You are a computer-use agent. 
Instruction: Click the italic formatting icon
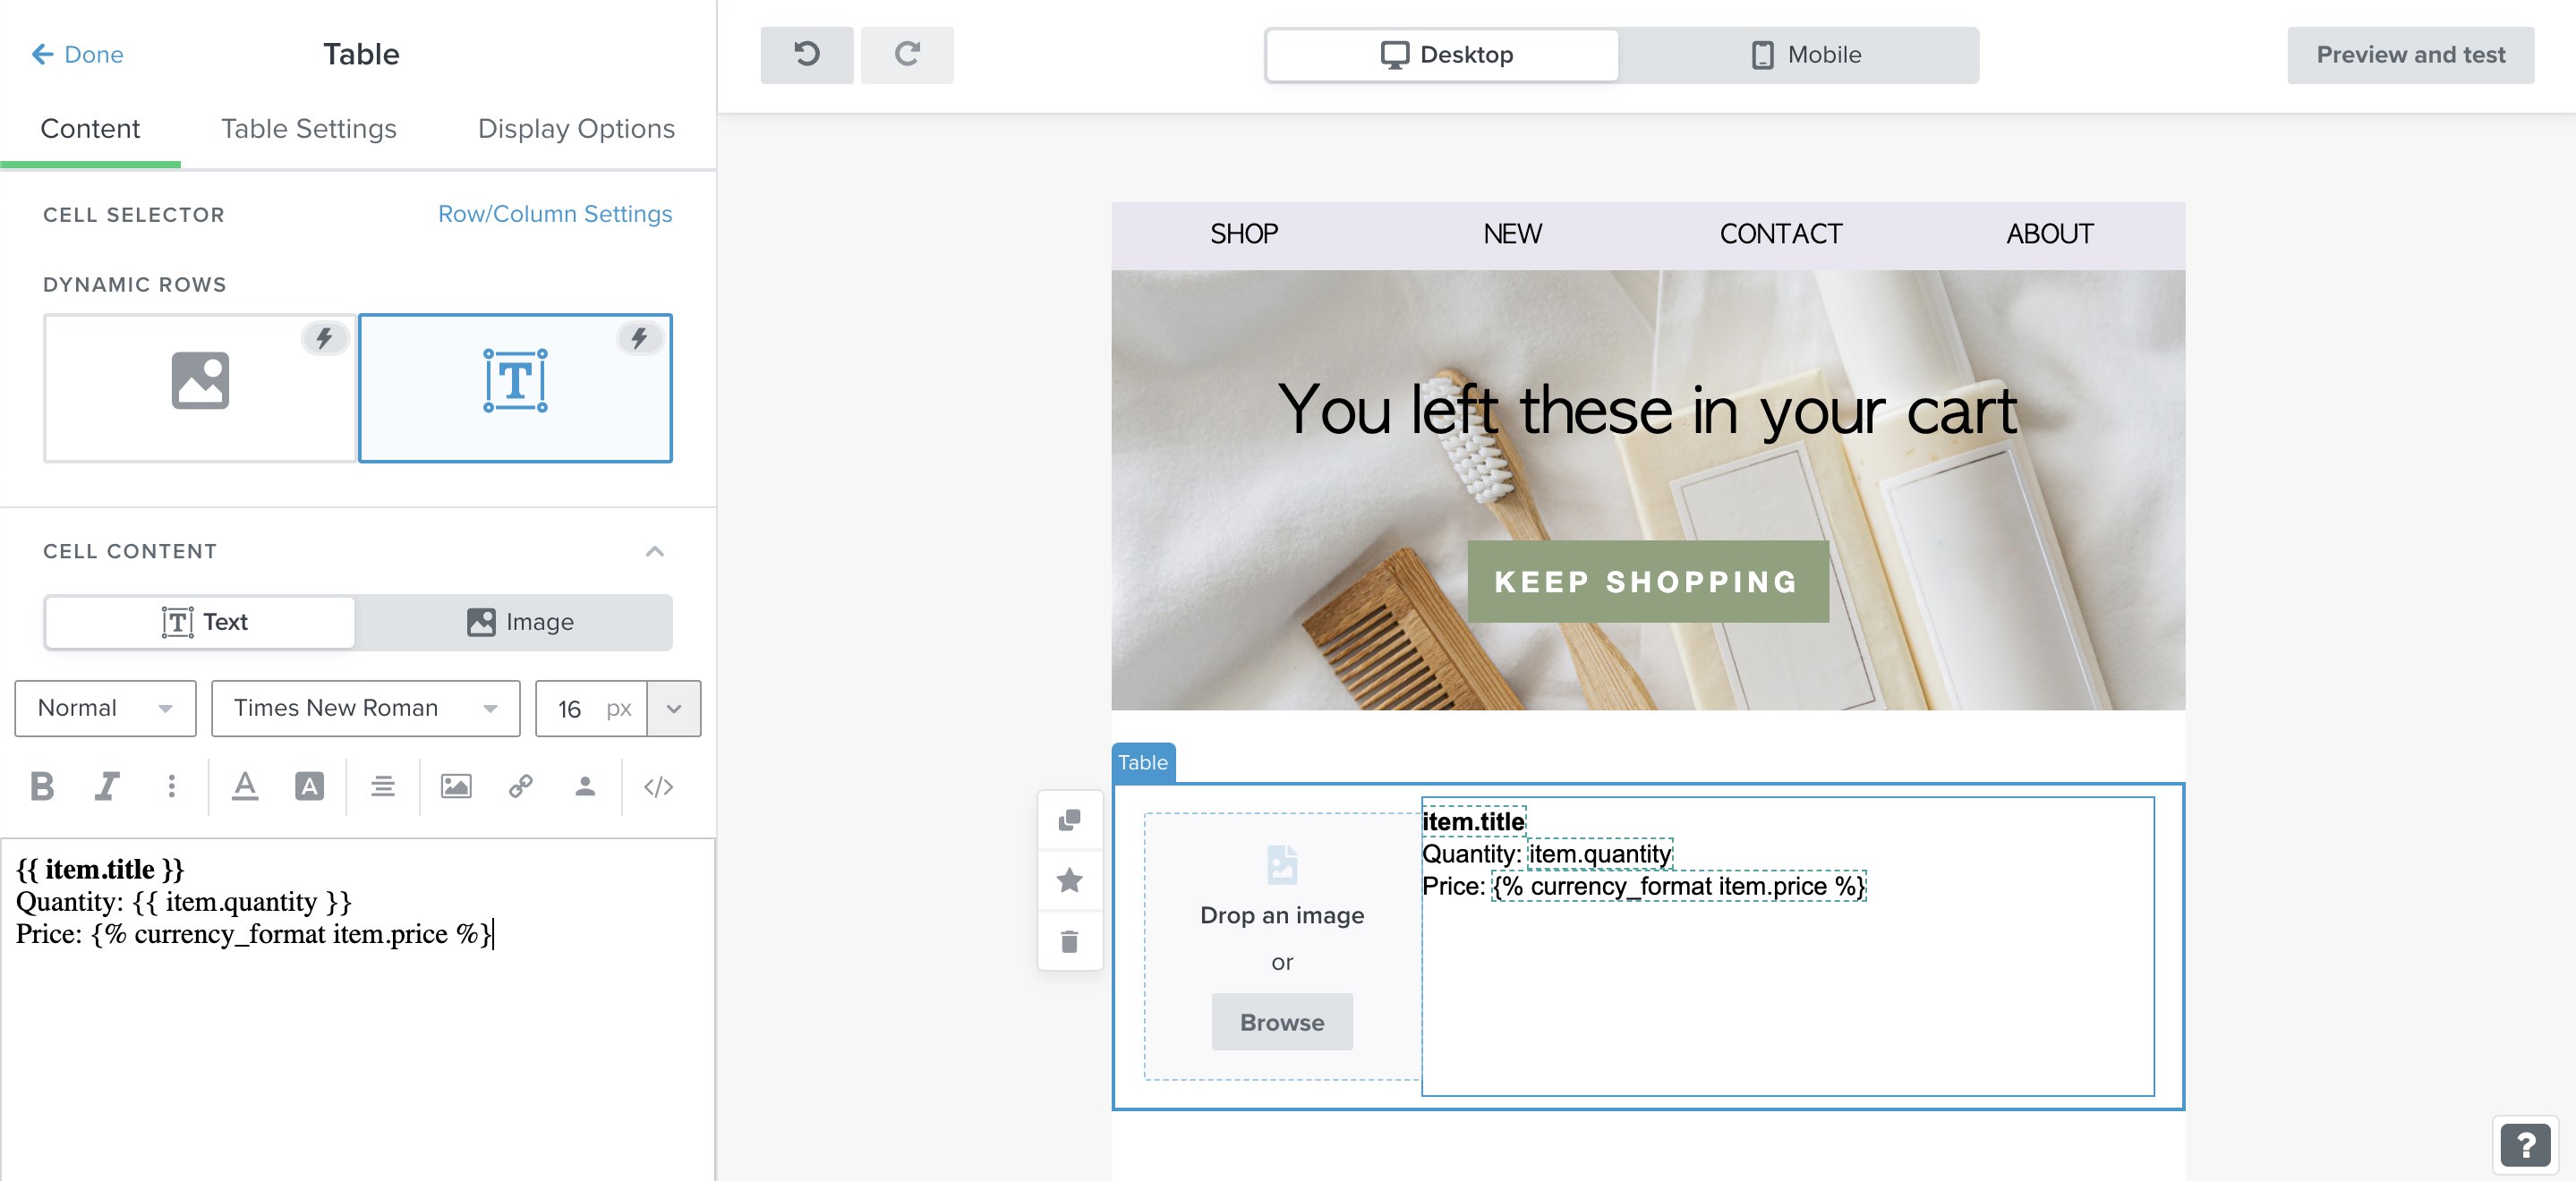(x=105, y=784)
